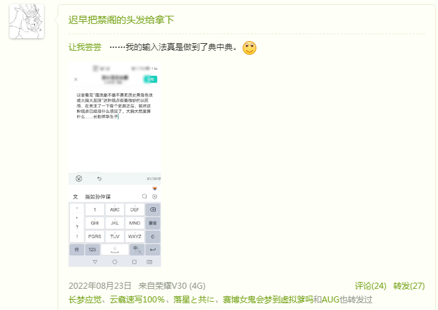This screenshot has width=438, height=310.
Task: Click the smiley face emoji
Action: coord(250,48)
